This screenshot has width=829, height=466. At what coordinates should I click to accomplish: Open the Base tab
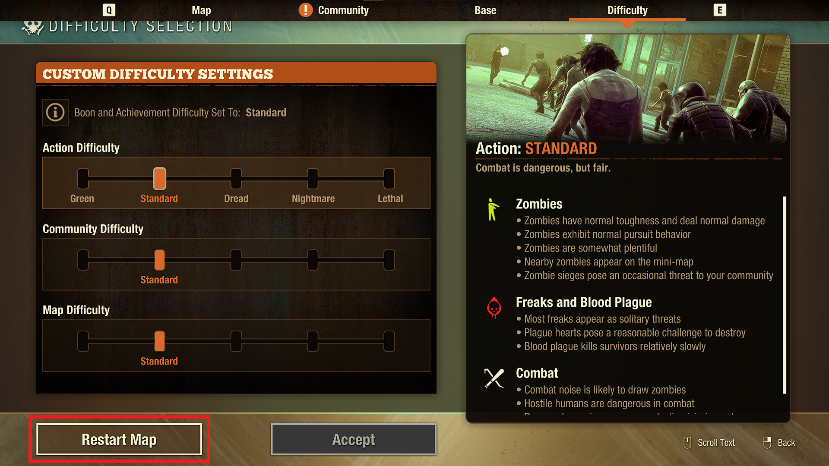pos(485,10)
